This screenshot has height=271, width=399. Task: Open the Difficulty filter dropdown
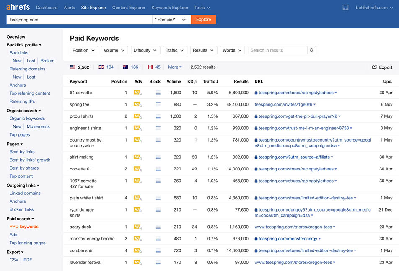(145, 50)
